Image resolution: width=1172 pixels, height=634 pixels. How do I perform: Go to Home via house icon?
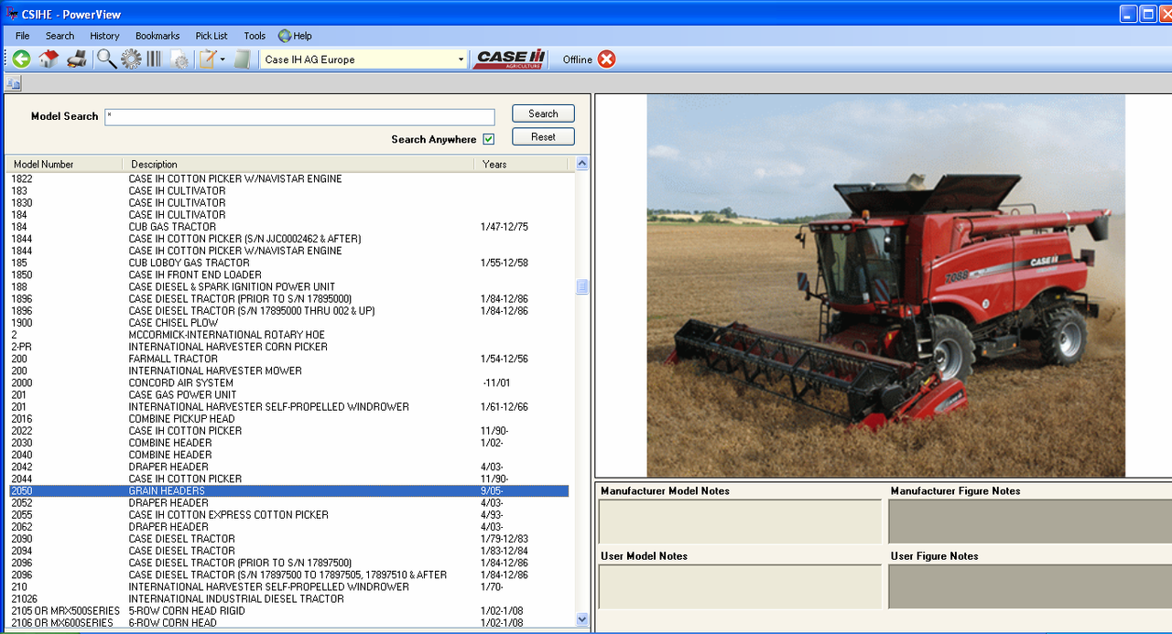[49, 59]
